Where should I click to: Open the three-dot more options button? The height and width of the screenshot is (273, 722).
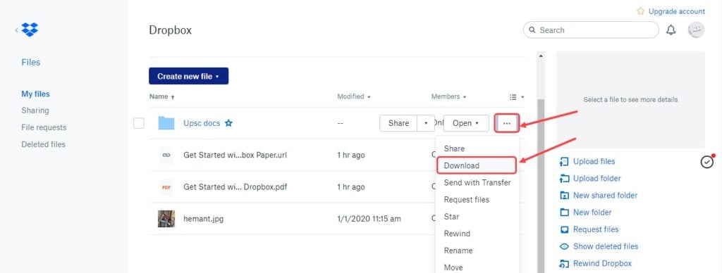point(506,123)
